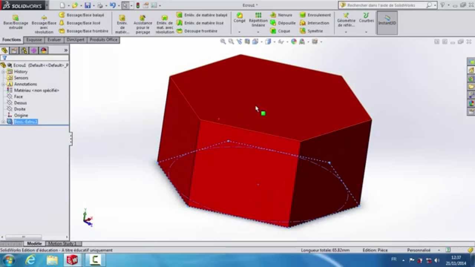Choose Bossage/Base lissé
Viewport: 475px width, 267px height.
(x=80, y=23)
